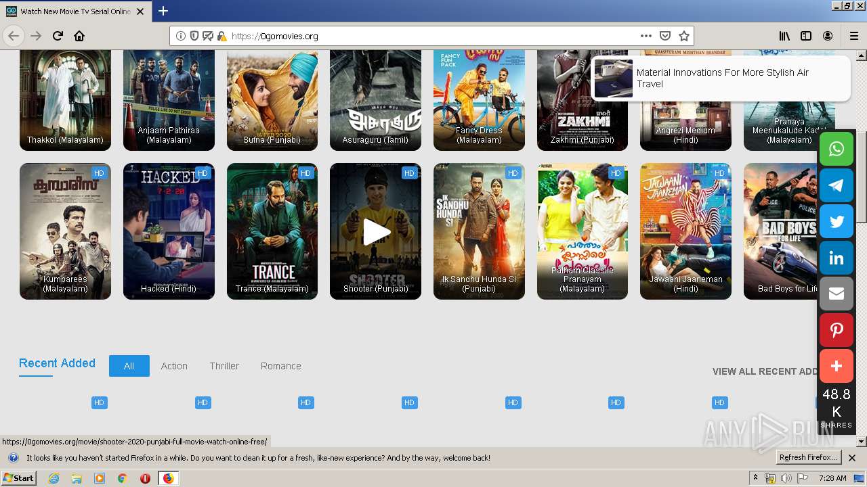Open page actions three-dot menu
This screenshot has width=867, height=487.
(646, 36)
